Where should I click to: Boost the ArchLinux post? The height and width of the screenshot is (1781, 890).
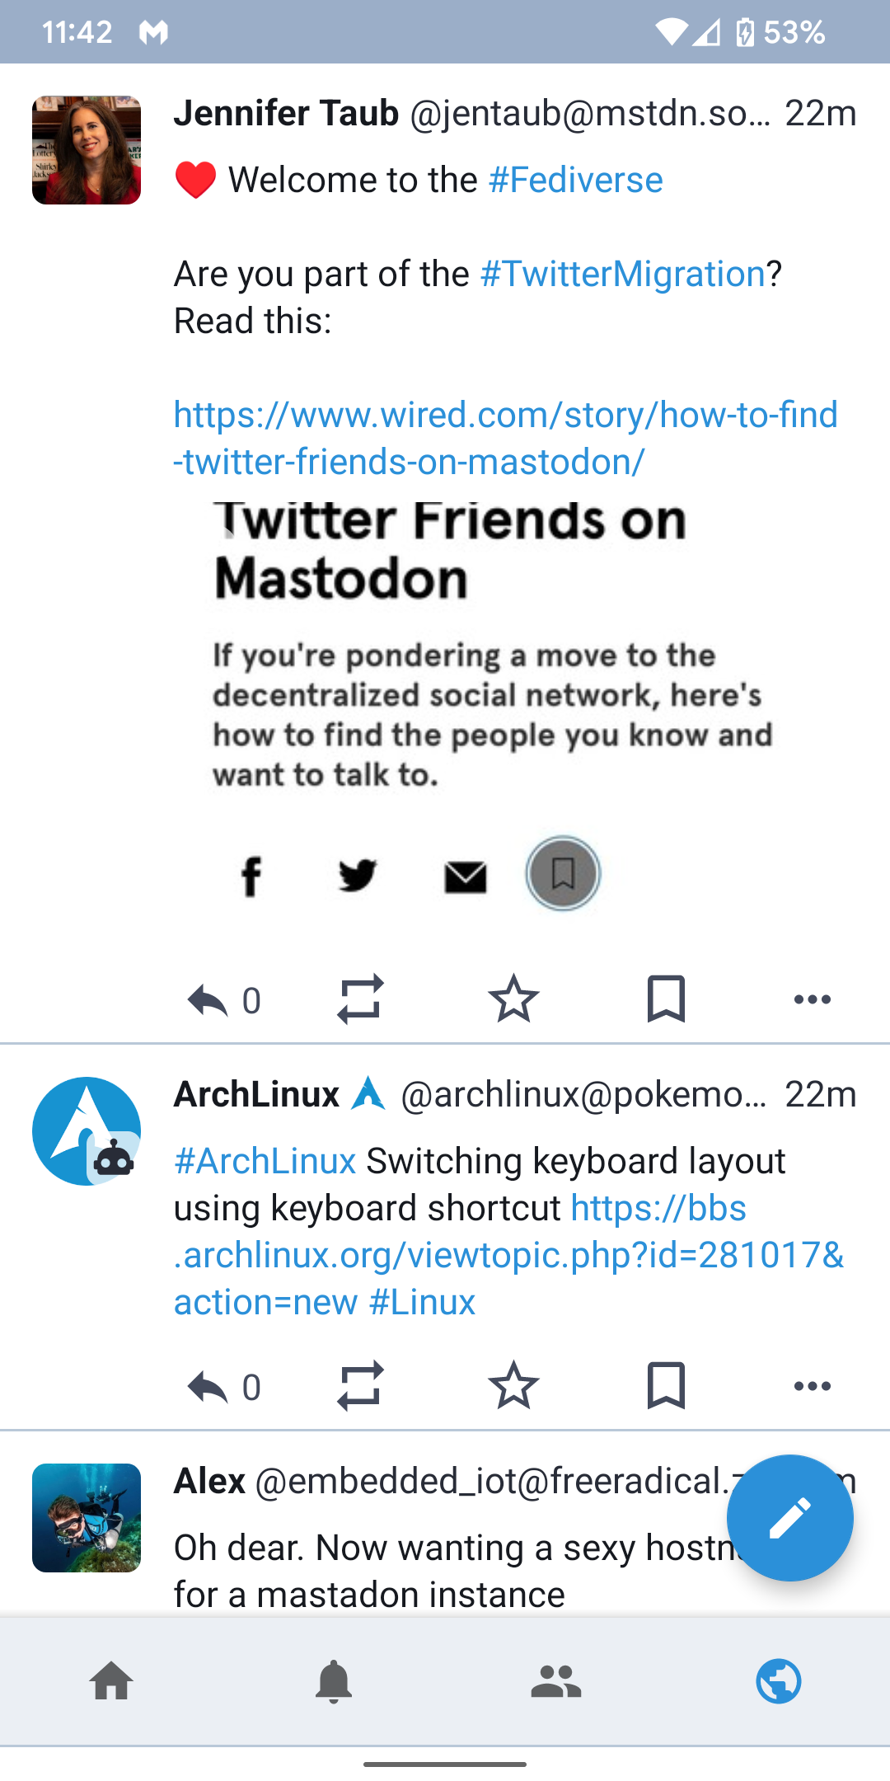[x=360, y=1385]
